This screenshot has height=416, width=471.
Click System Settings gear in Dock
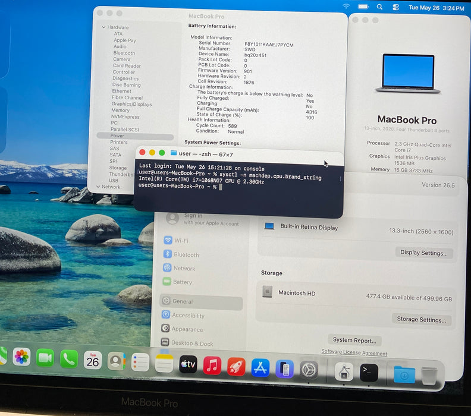309,370
